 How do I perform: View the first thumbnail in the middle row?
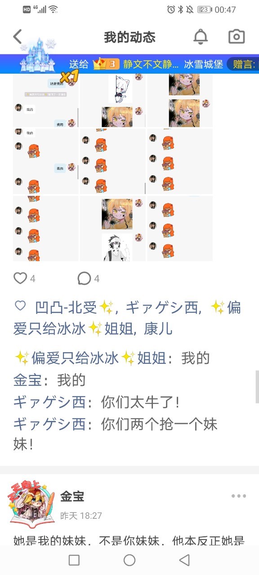45,161
